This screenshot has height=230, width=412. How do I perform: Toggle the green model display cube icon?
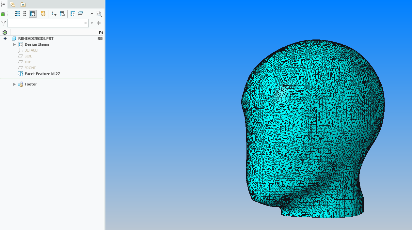(x=3, y=14)
